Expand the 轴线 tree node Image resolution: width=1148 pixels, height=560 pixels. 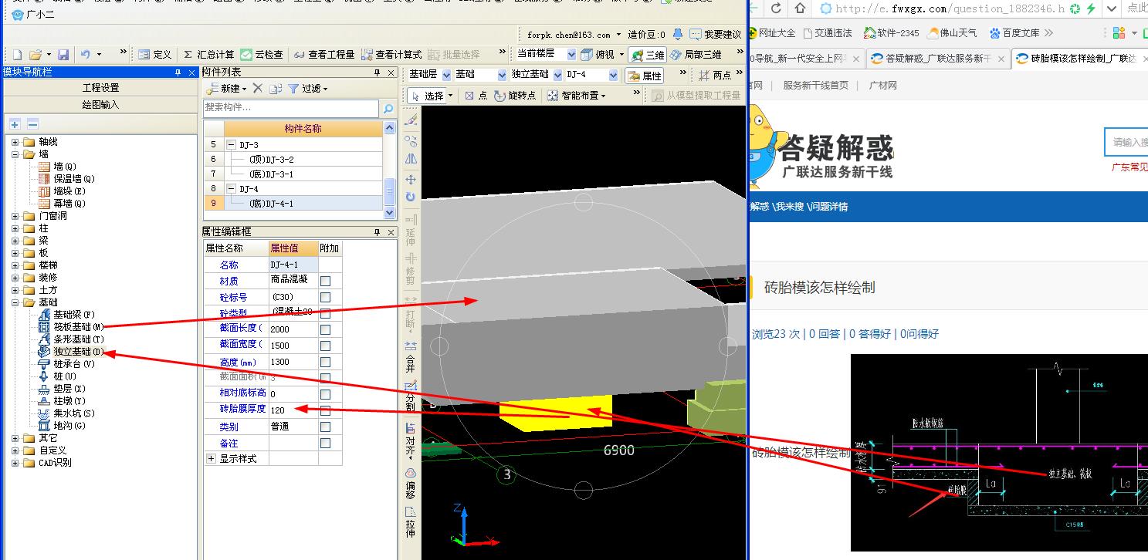[15, 142]
